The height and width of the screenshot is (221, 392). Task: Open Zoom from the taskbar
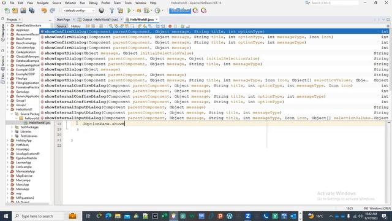[247, 216]
